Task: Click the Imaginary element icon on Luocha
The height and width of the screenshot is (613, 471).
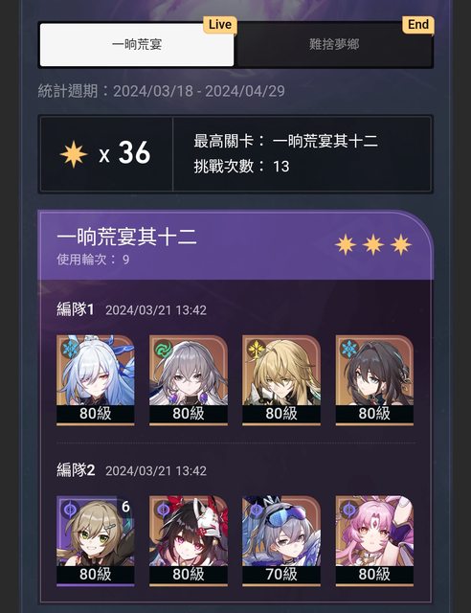Action: tap(257, 349)
